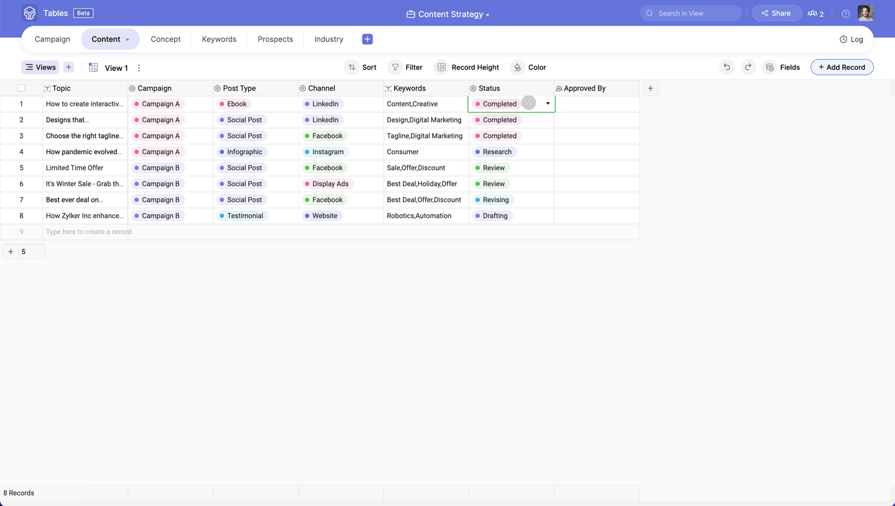This screenshot has height=506, width=895.
Task: Open the user profile avatar
Action: coord(865,13)
